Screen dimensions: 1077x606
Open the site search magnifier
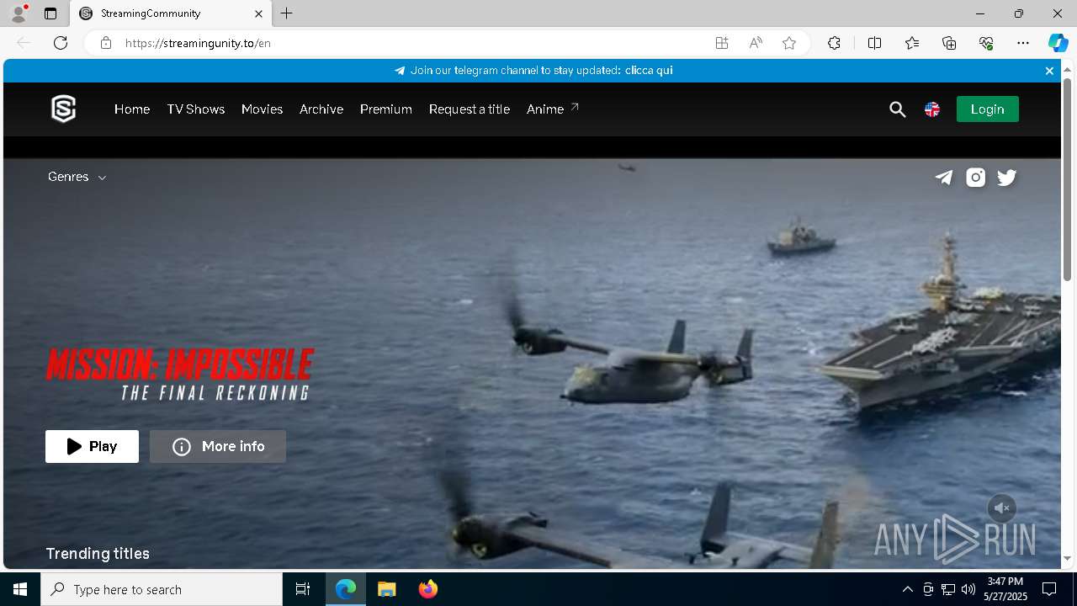click(898, 109)
